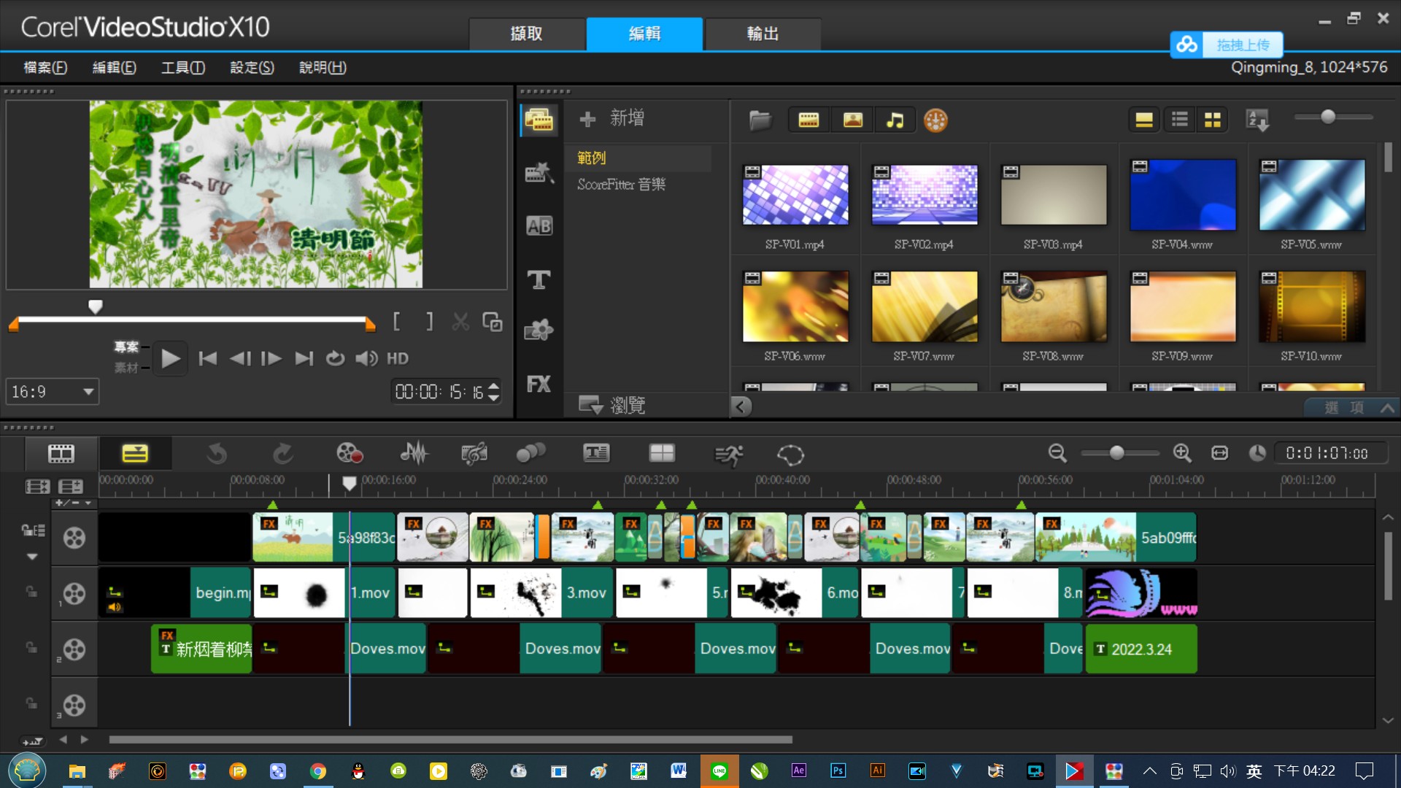The image size is (1401, 788).
Task: Click the 拖拽上传 upload button
Action: [x=1227, y=45]
